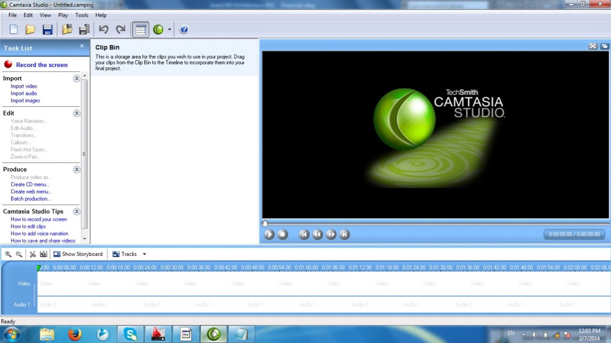Screen dimensions: 611x343
Task: Click the Split timeline icon
Action: [x=43, y=254]
